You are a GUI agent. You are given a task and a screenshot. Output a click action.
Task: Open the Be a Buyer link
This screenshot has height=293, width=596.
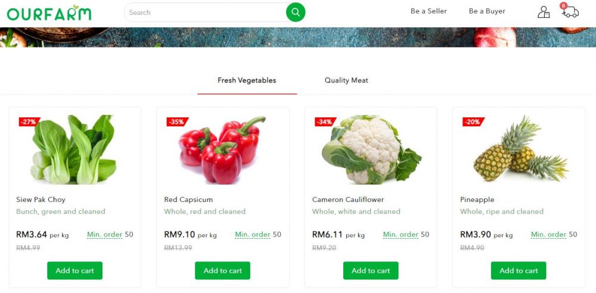tap(488, 11)
